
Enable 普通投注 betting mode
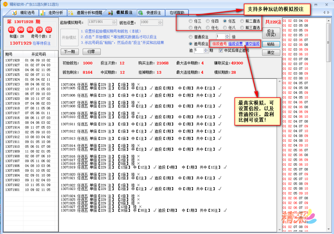click(190, 36)
